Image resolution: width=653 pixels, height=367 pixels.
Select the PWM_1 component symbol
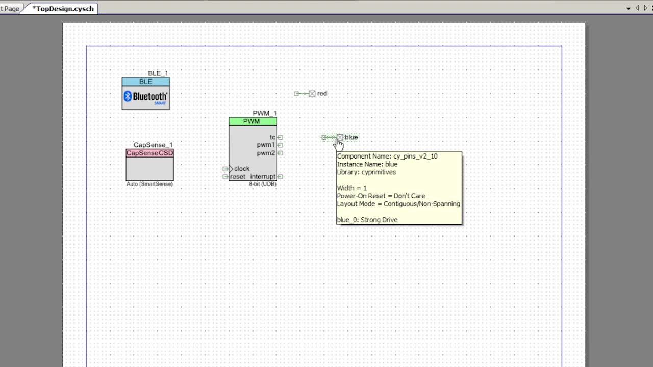253,148
